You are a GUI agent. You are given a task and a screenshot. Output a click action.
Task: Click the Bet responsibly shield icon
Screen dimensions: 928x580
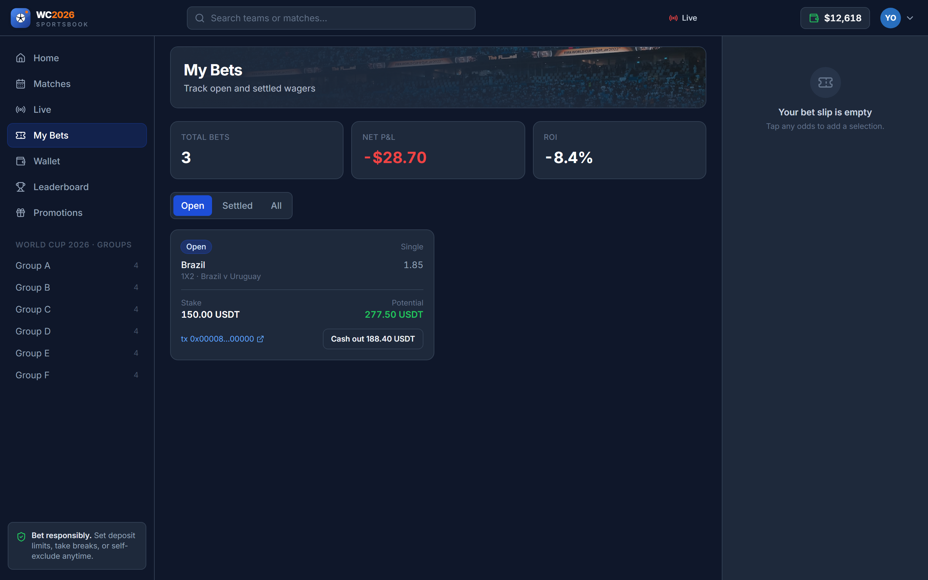tap(22, 536)
